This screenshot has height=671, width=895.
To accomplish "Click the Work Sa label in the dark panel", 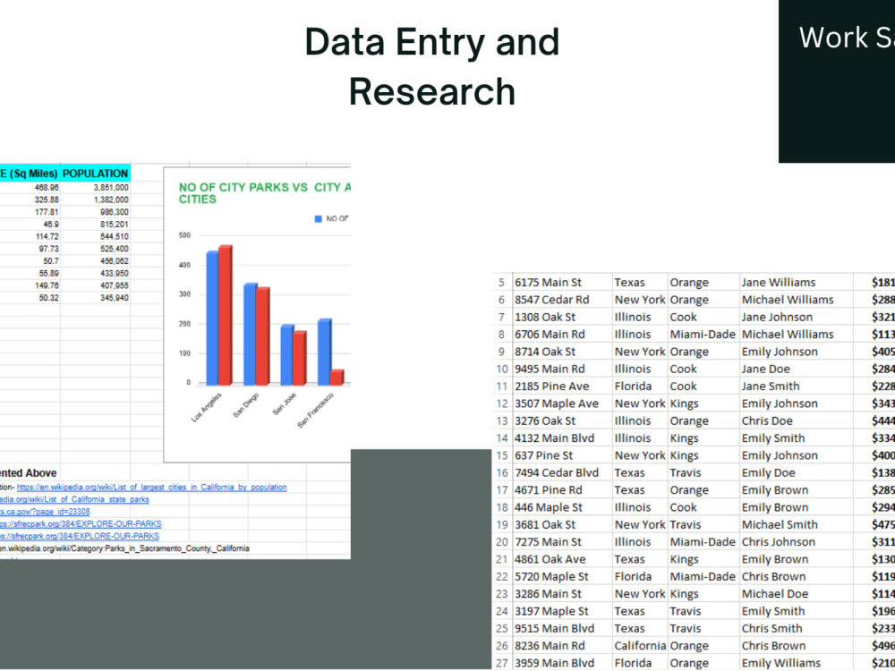I will [847, 38].
